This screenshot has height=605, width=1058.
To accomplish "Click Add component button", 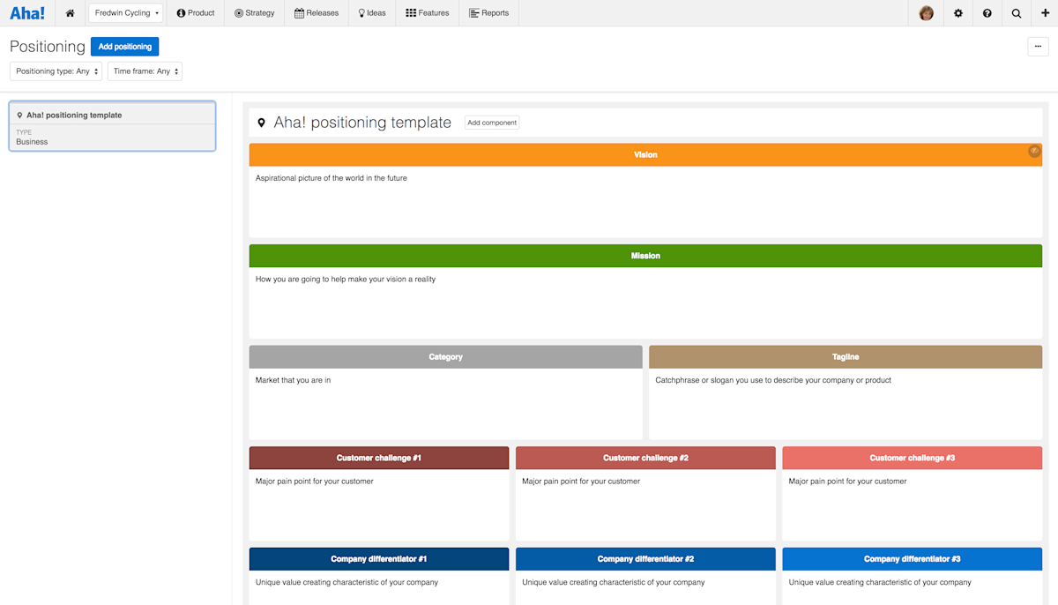I will [492, 123].
